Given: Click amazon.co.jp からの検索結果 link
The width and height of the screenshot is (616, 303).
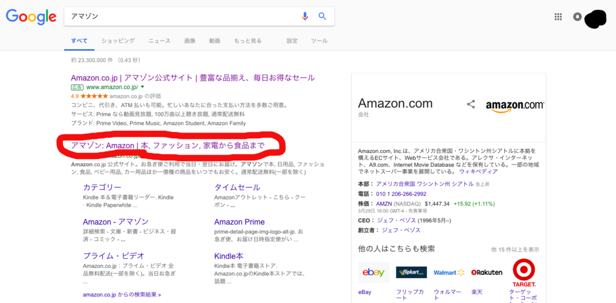Looking at the screenshot, I should pos(122,294).
